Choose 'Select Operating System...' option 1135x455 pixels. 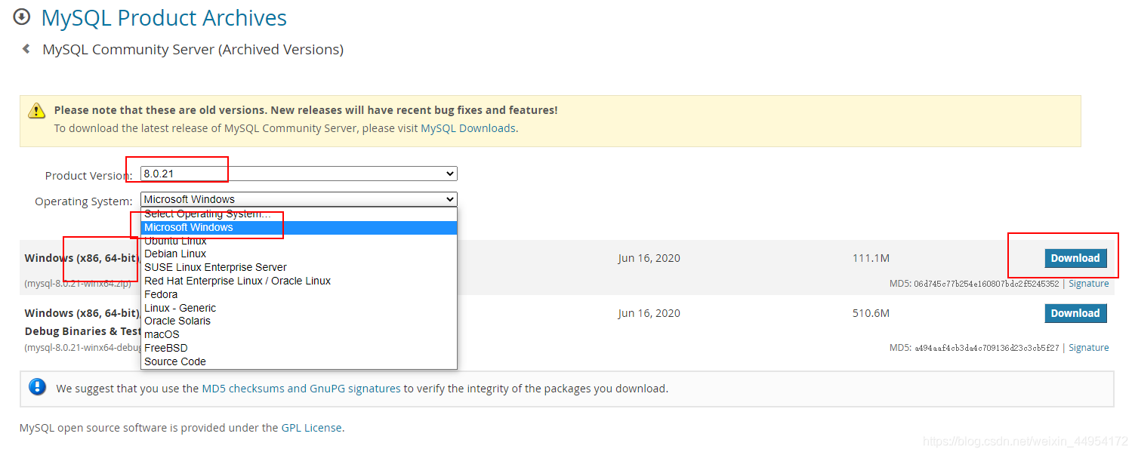click(299, 214)
